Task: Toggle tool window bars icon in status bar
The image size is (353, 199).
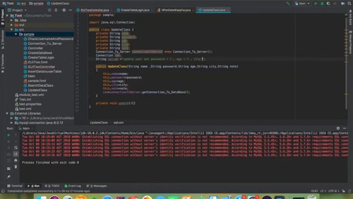Action: click(x=3, y=191)
